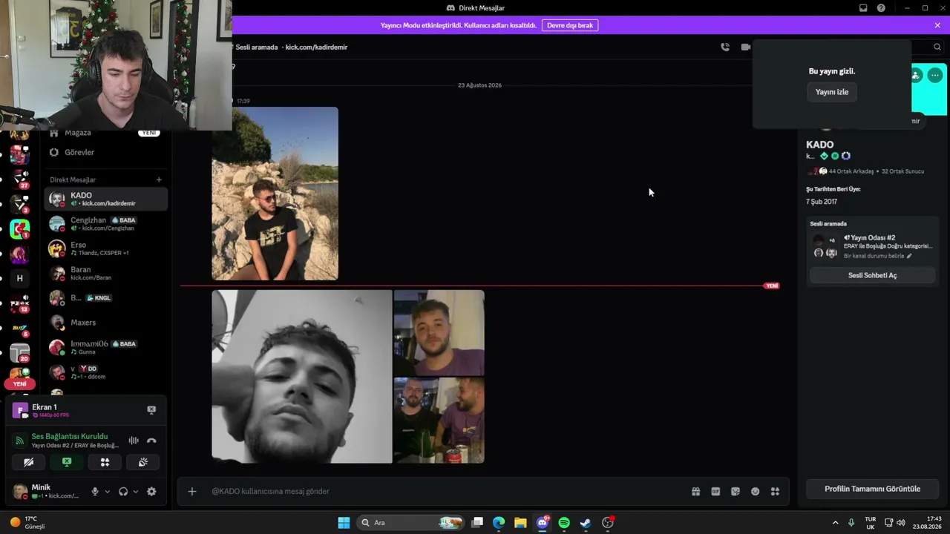Open the photo of man in purple shirt
Screen dimensions: 950x534
coord(439,333)
